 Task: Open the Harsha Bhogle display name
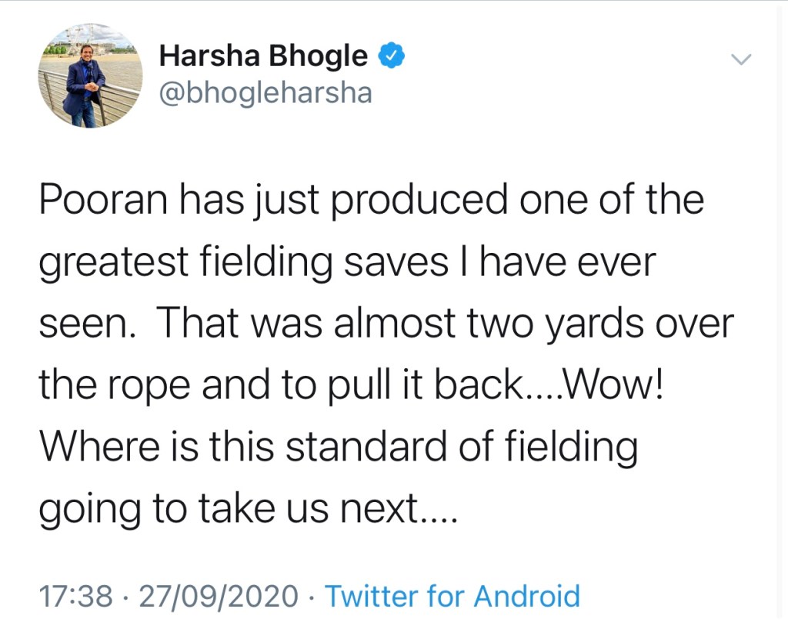coord(263,56)
